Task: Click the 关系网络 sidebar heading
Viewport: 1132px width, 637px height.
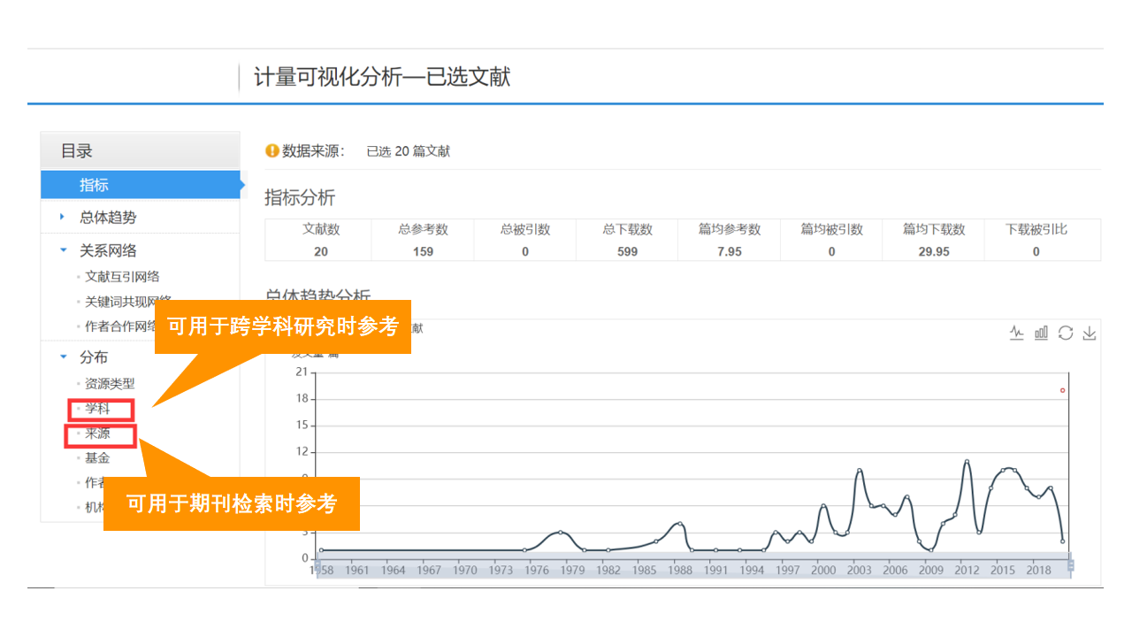Action: pyautogui.click(x=108, y=250)
